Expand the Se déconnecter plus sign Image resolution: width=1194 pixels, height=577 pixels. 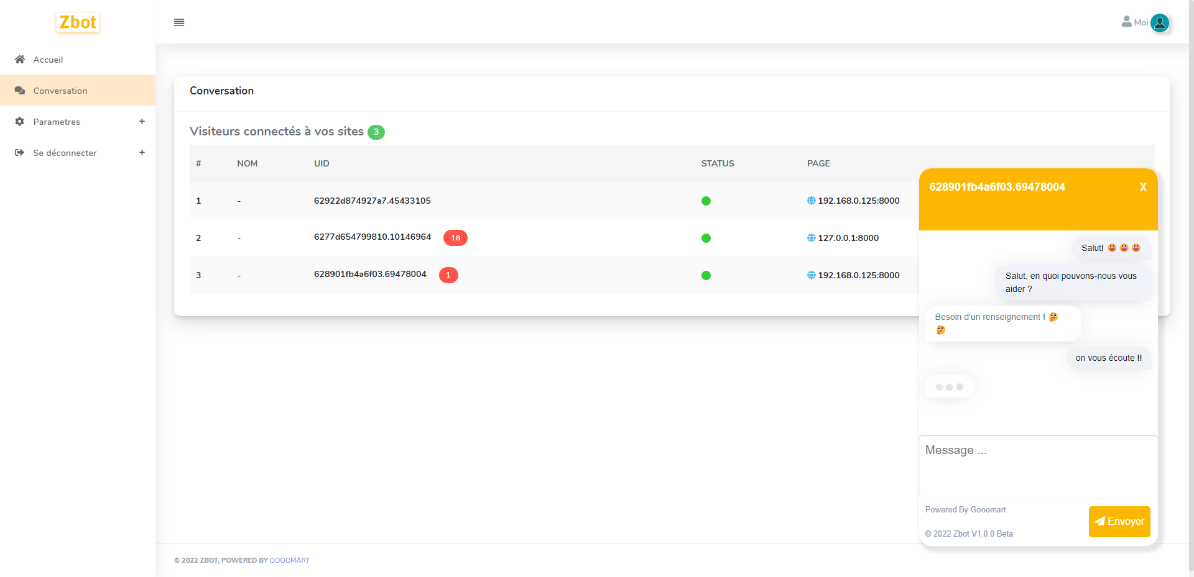pos(142,153)
